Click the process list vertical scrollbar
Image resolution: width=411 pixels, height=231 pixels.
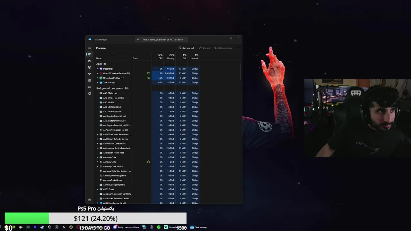coord(241,72)
